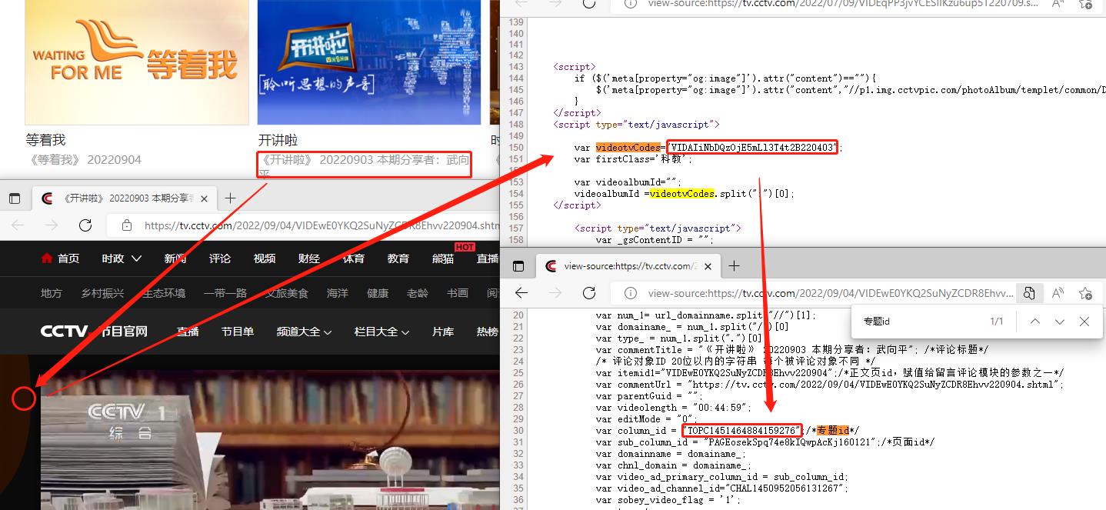Select 一带一路 in secondary navigation

[225, 293]
